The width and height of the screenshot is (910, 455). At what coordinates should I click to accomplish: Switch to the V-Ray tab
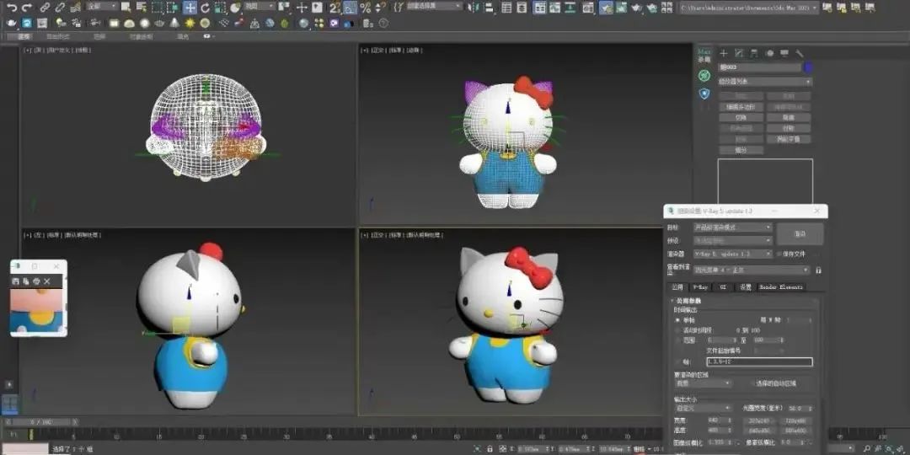tap(700, 287)
